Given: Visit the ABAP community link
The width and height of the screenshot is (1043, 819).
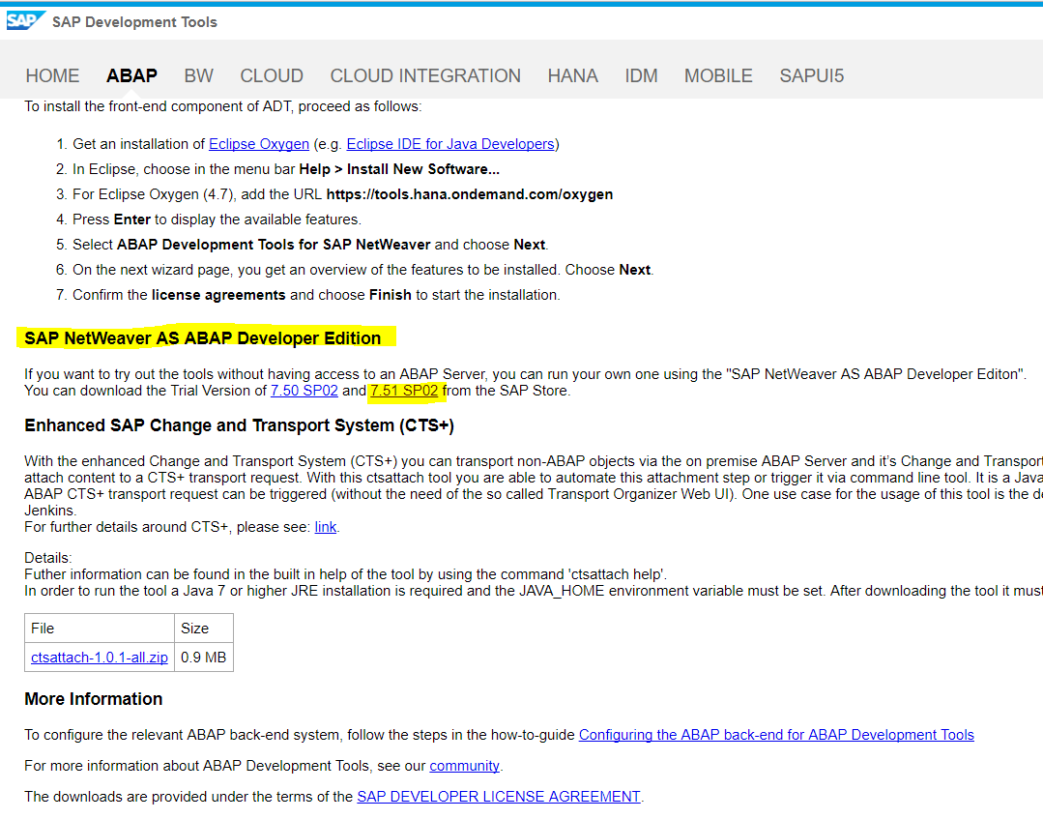Looking at the screenshot, I should (x=464, y=767).
